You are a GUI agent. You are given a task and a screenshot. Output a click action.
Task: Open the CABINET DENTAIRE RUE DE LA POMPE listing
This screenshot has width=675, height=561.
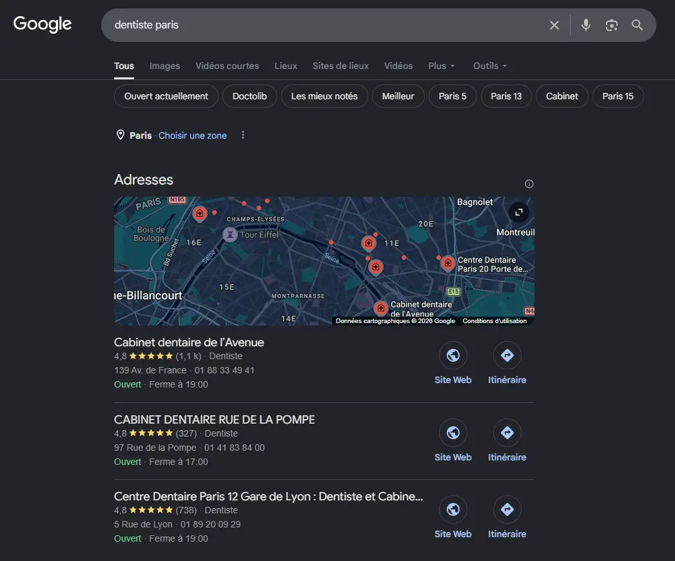point(215,420)
